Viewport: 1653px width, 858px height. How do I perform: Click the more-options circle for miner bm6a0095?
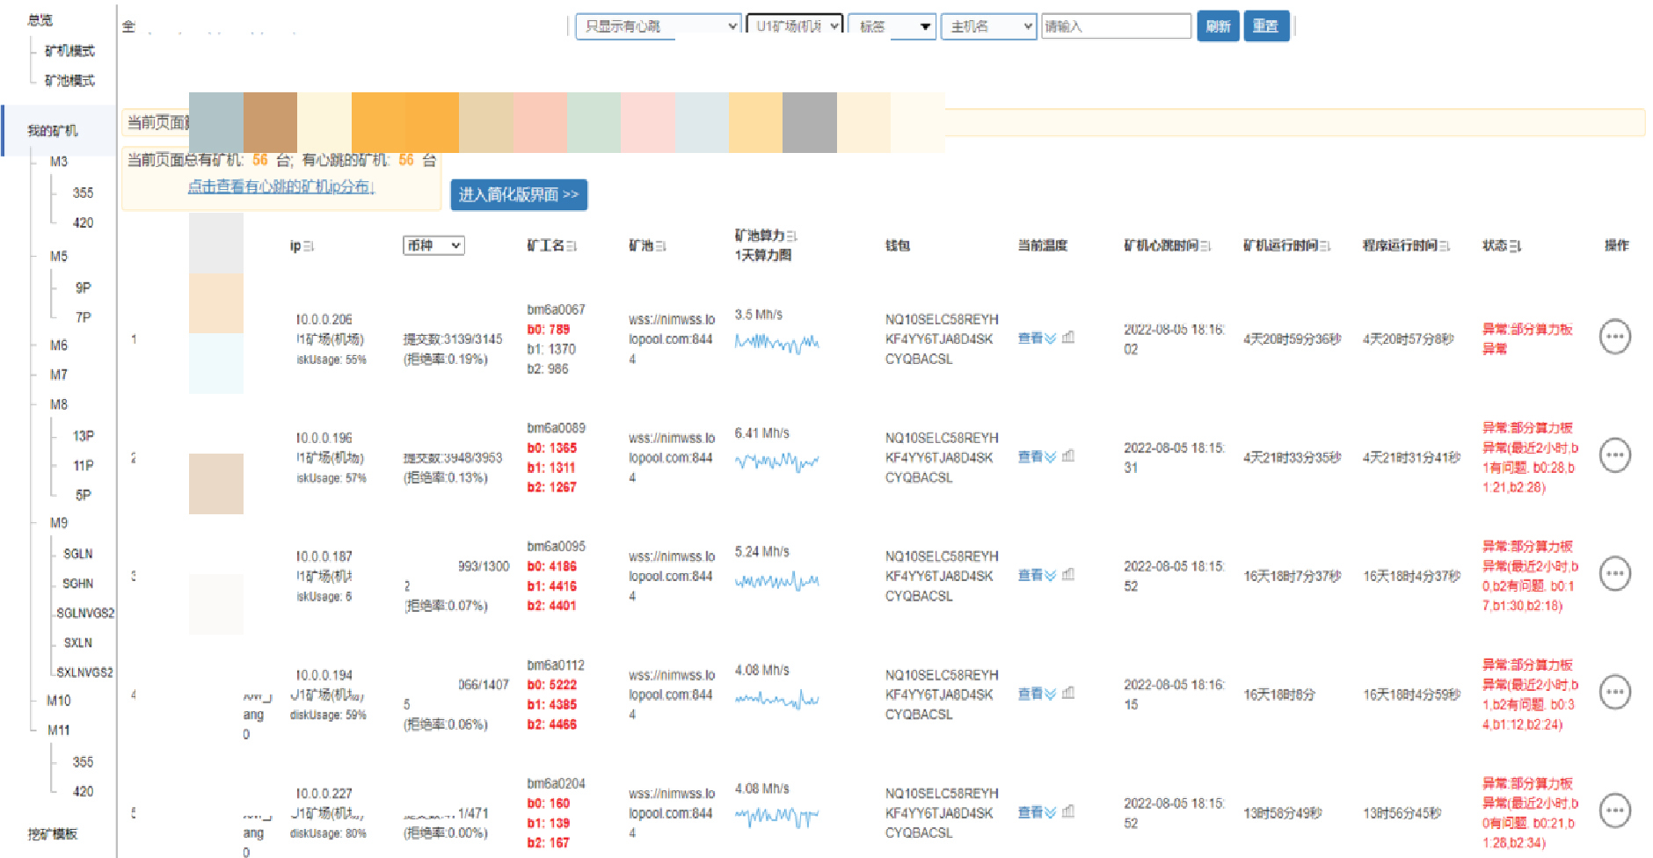tap(1614, 574)
